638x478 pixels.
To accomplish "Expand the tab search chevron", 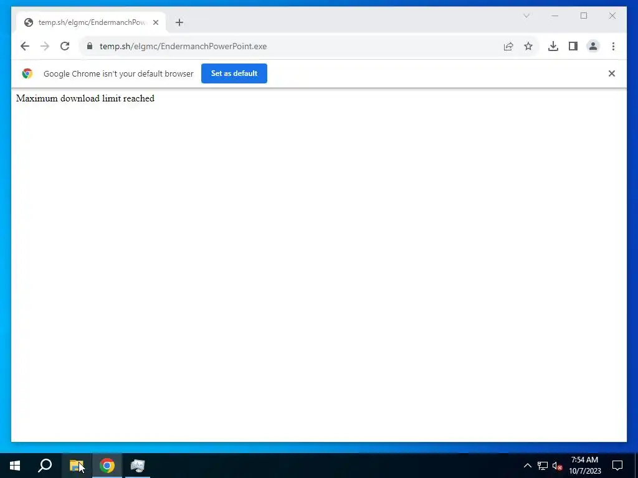I will [526, 16].
